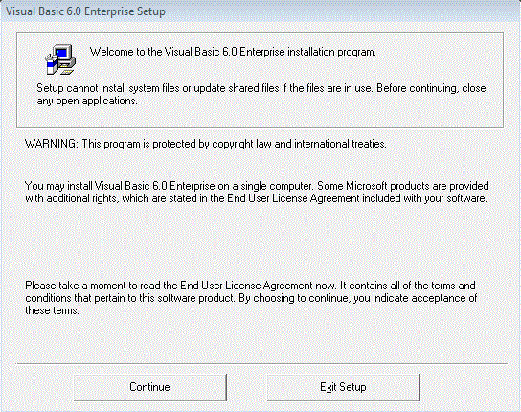Click the 'Please take a moment to read' line
The width and height of the screenshot is (521, 412).
[250, 286]
